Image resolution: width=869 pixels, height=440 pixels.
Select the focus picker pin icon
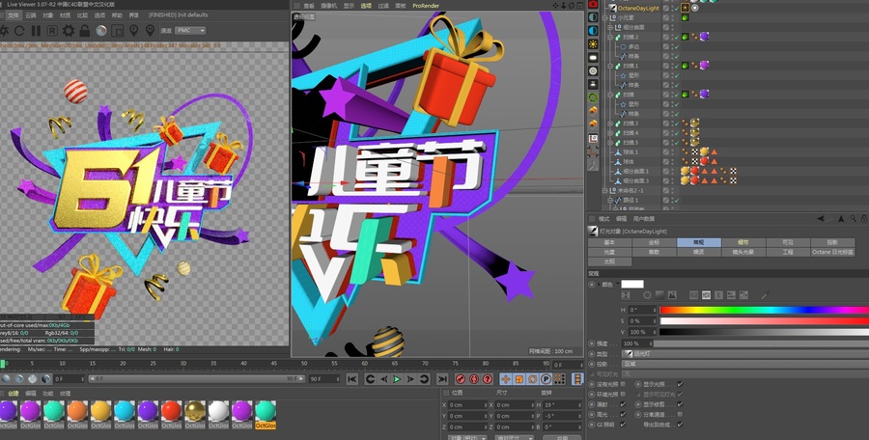[133, 31]
